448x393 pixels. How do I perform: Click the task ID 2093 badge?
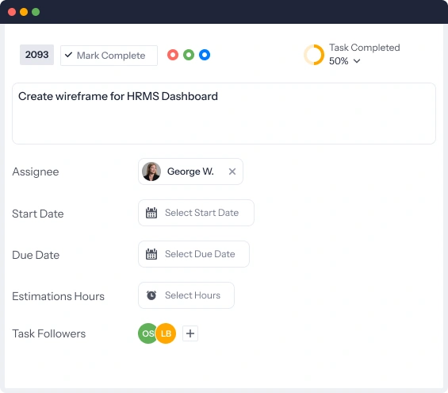[36, 55]
